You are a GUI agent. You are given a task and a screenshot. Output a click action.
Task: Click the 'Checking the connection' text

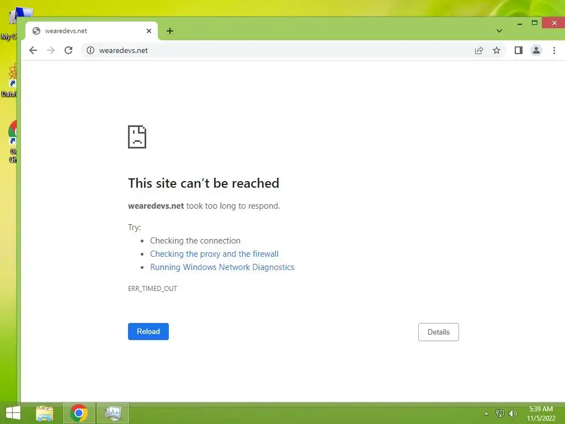[195, 241]
